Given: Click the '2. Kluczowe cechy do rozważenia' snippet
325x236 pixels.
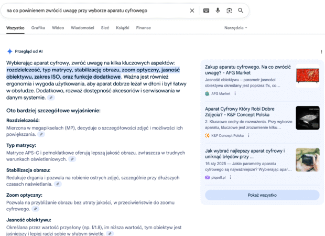Looking at the screenshot, I should click(248, 124).
